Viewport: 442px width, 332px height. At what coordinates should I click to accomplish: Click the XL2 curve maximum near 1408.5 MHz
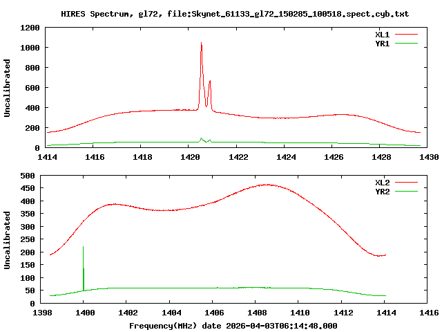267,185
